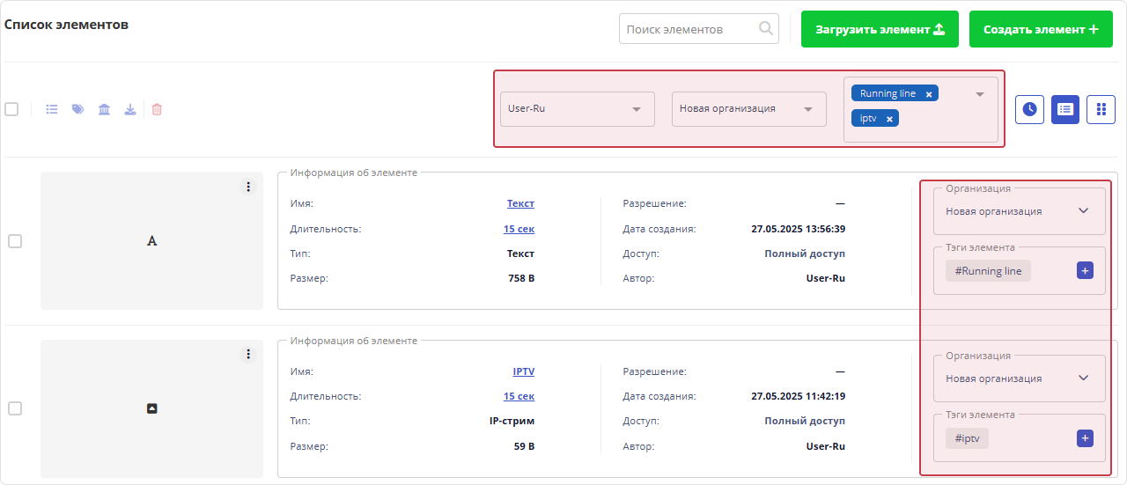1127x485 pixels.
Task: Open the User-Ru author filter dropdown
Action: 577,109
